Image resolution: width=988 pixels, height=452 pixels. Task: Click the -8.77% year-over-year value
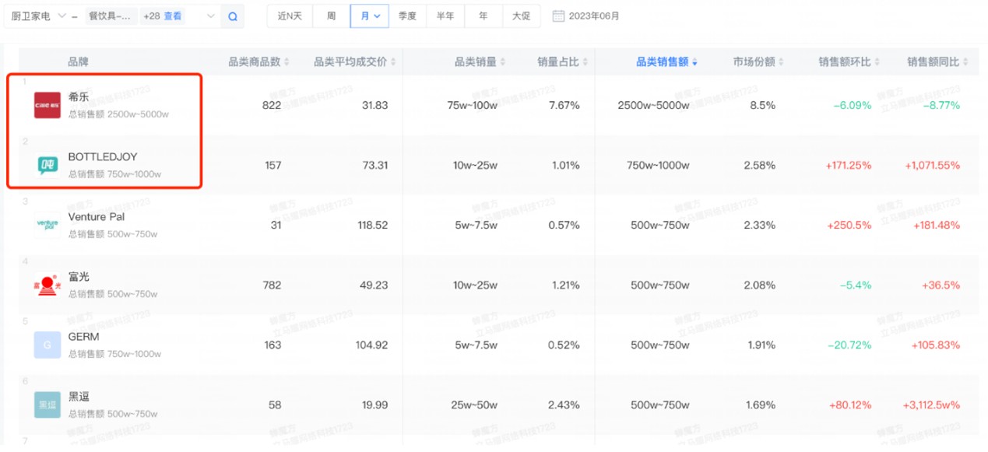tap(941, 105)
